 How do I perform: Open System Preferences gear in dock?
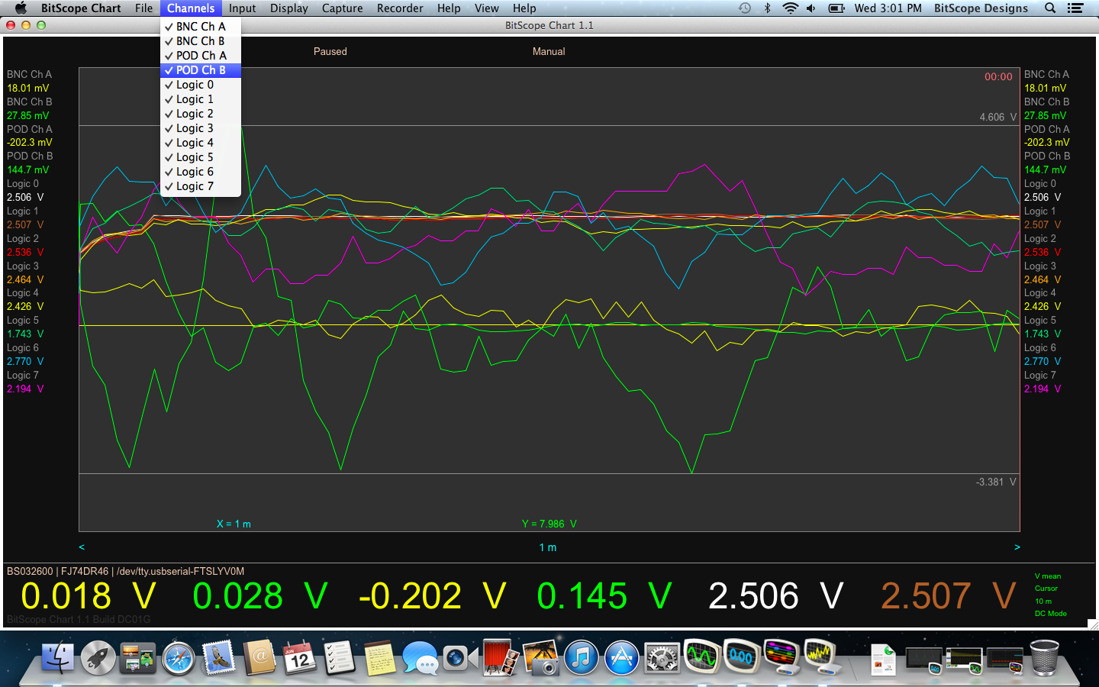pos(661,658)
